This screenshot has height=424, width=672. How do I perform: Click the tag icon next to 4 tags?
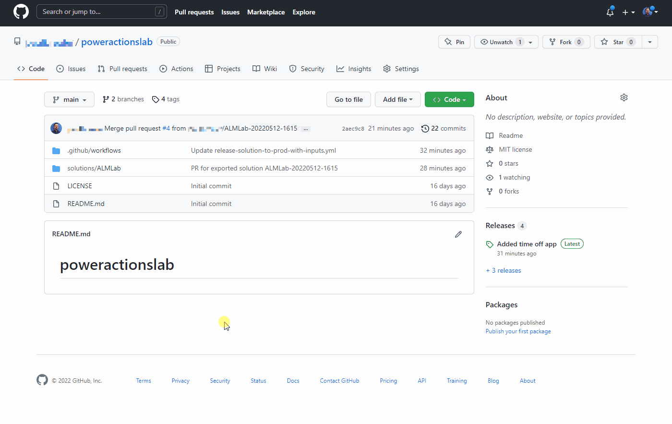(156, 99)
